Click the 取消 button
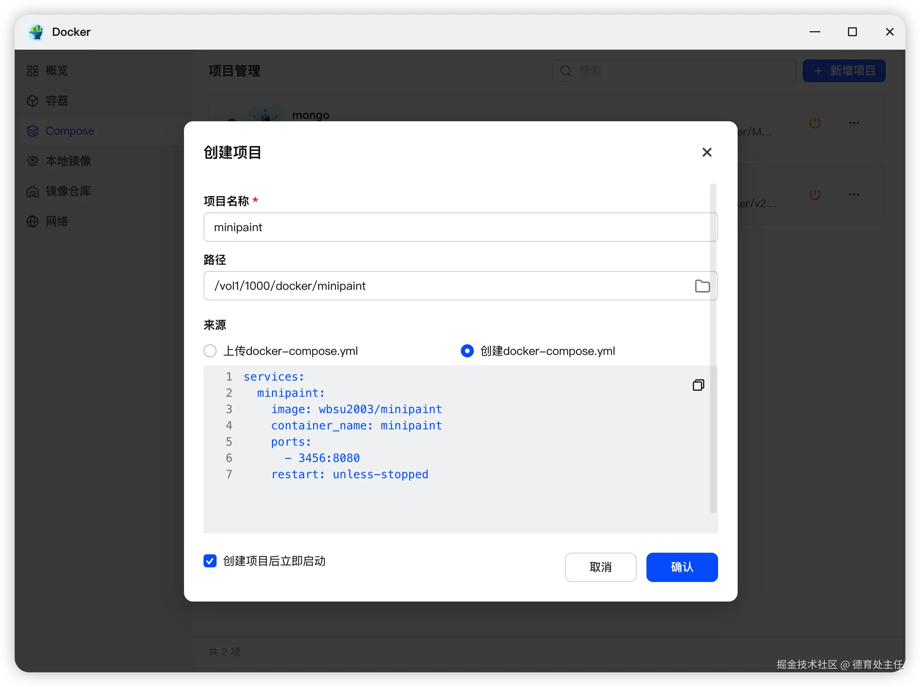 pyautogui.click(x=600, y=567)
